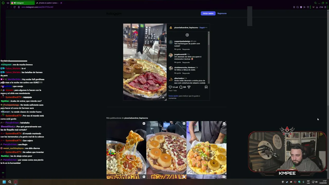Open Windows taskbar search

coord(10,182)
